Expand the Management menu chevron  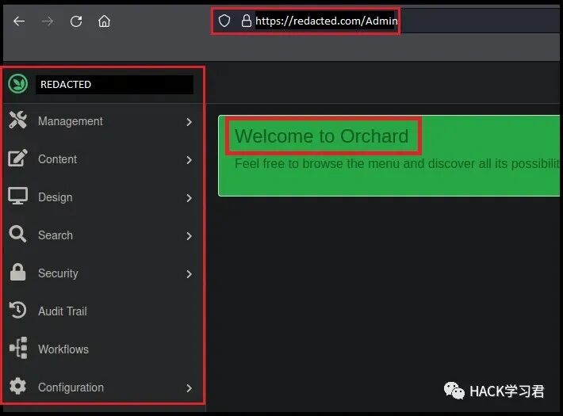pos(190,122)
